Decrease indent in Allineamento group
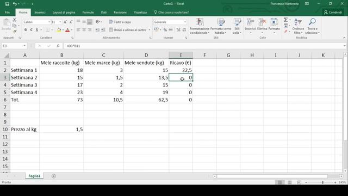 (97, 30)
